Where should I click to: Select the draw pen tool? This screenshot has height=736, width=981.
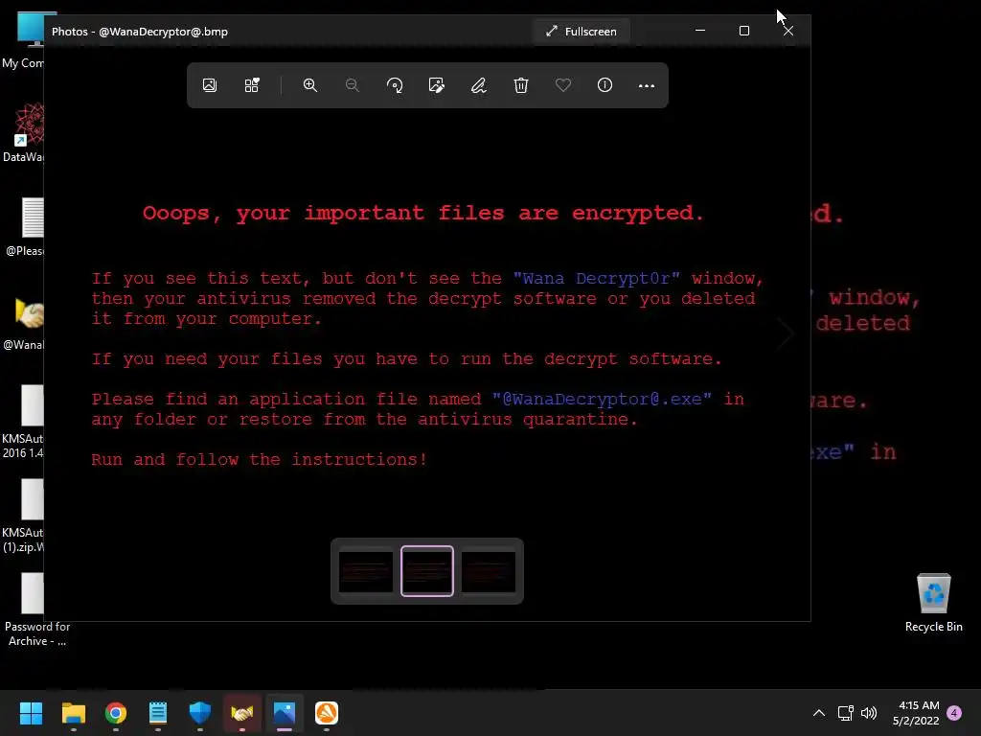click(x=479, y=85)
